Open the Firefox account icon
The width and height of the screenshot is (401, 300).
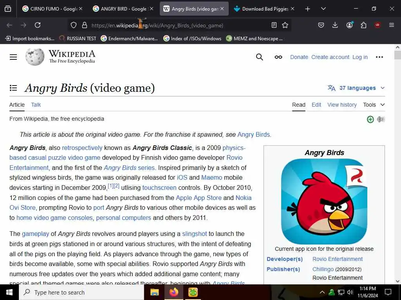pyautogui.click(x=349, y=25)
